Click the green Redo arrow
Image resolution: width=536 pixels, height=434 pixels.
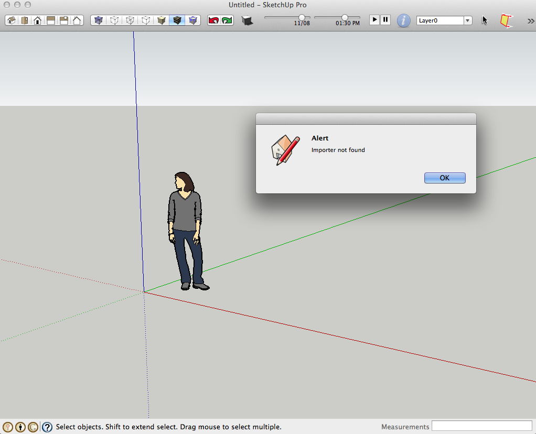pyautogui.click(x=227, y=20)
